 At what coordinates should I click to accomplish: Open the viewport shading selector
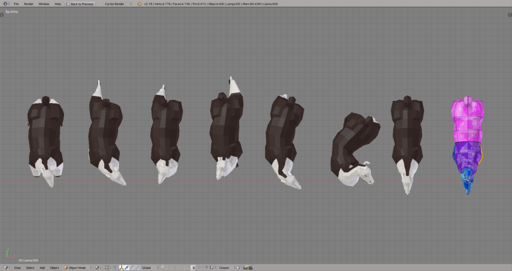(98, 267)
